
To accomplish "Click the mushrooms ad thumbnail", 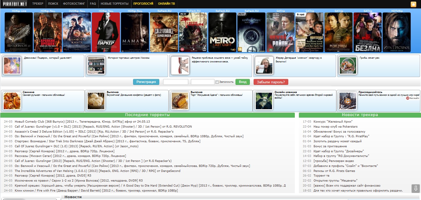I will pyautogui.click(x=348, y=66).
